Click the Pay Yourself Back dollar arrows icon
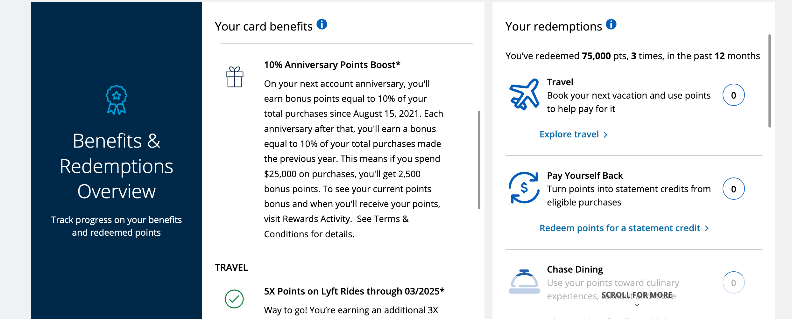This screenshot has height=319, width=792. tap(524, 188)
